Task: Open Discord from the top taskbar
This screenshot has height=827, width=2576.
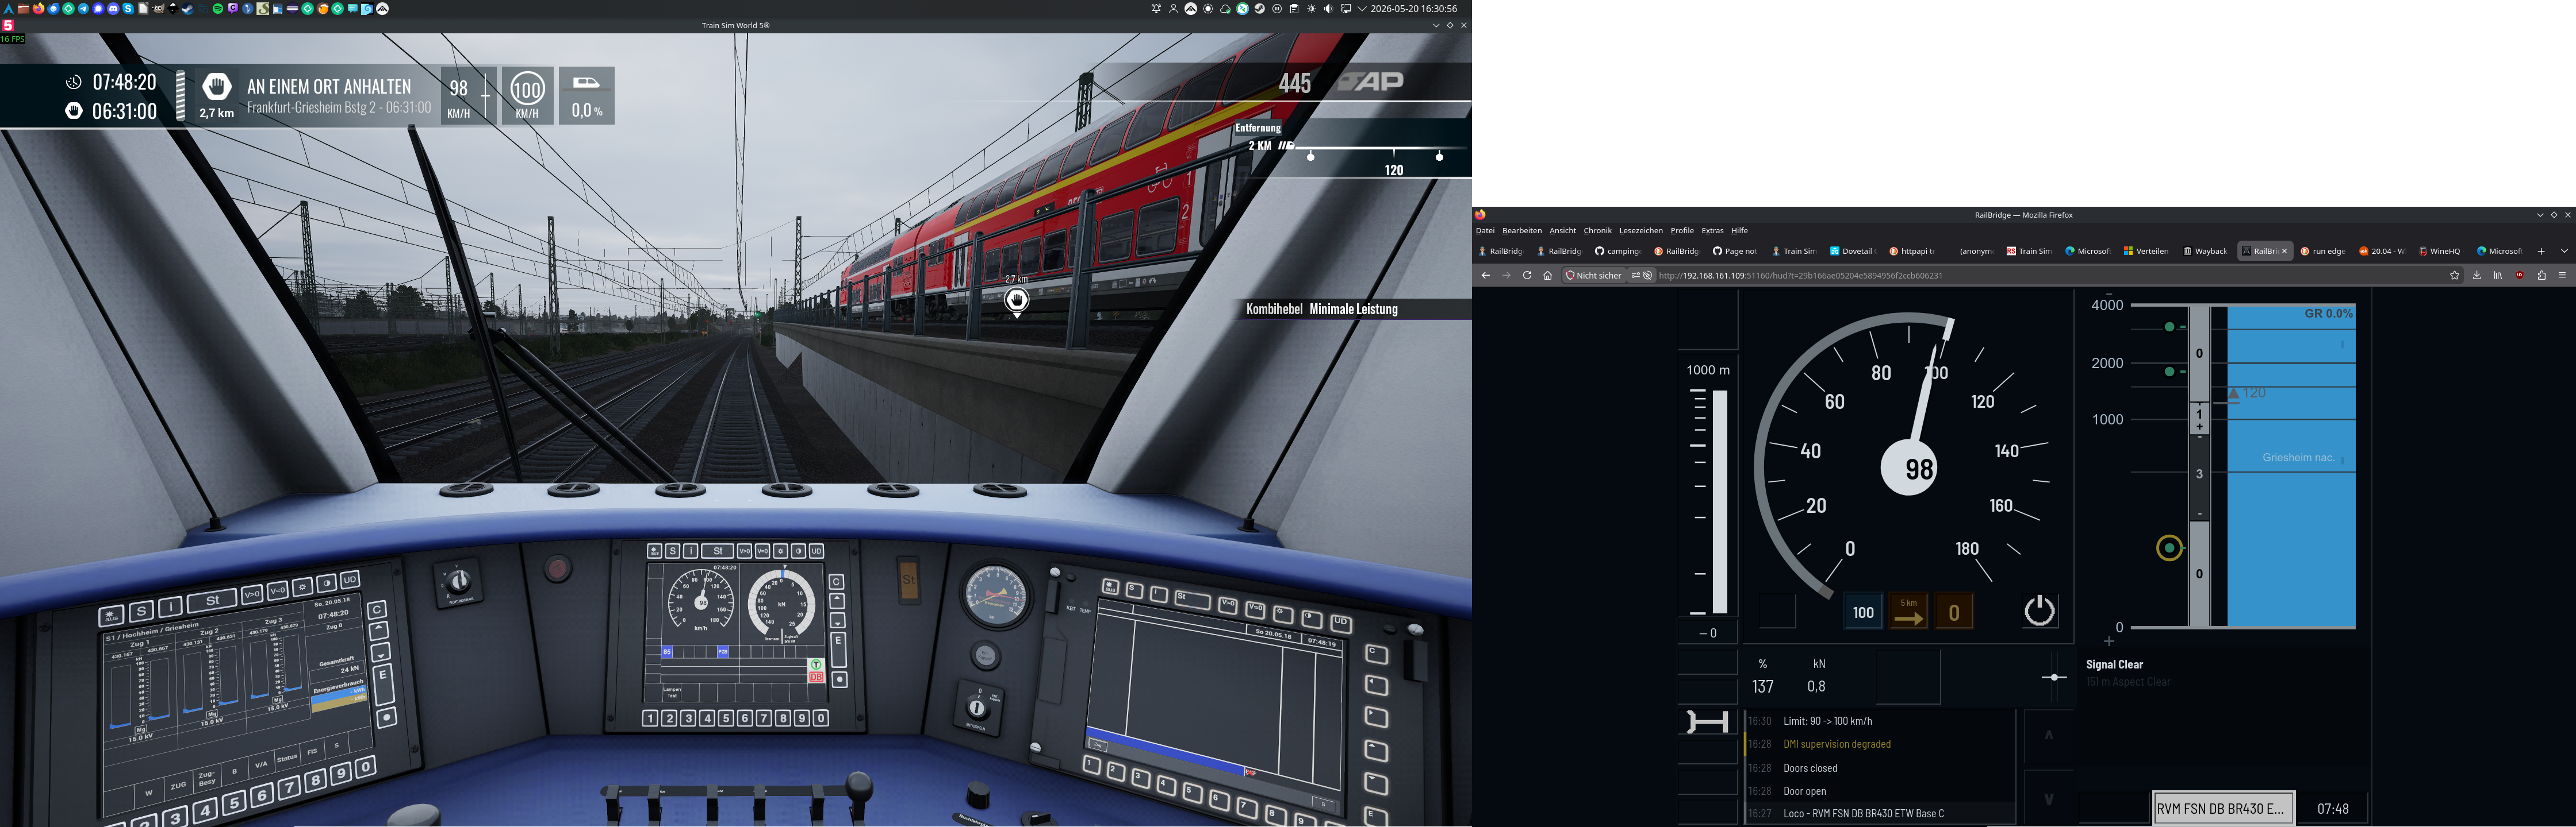Action: (x=113, y=9)
